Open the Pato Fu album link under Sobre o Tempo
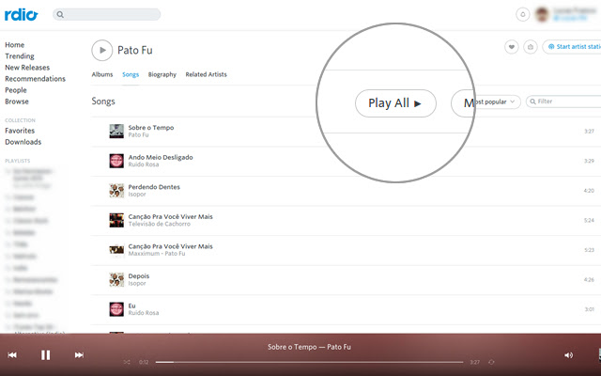The height and width of the screenshot is (376, 601). click(x=138, y=135)
